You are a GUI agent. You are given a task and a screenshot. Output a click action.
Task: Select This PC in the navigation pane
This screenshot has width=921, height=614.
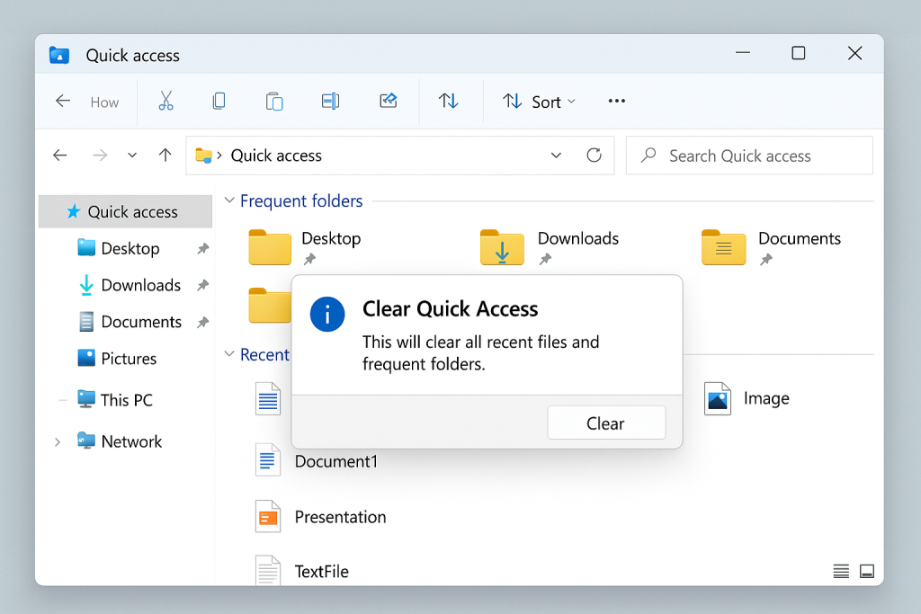point(125,400)
